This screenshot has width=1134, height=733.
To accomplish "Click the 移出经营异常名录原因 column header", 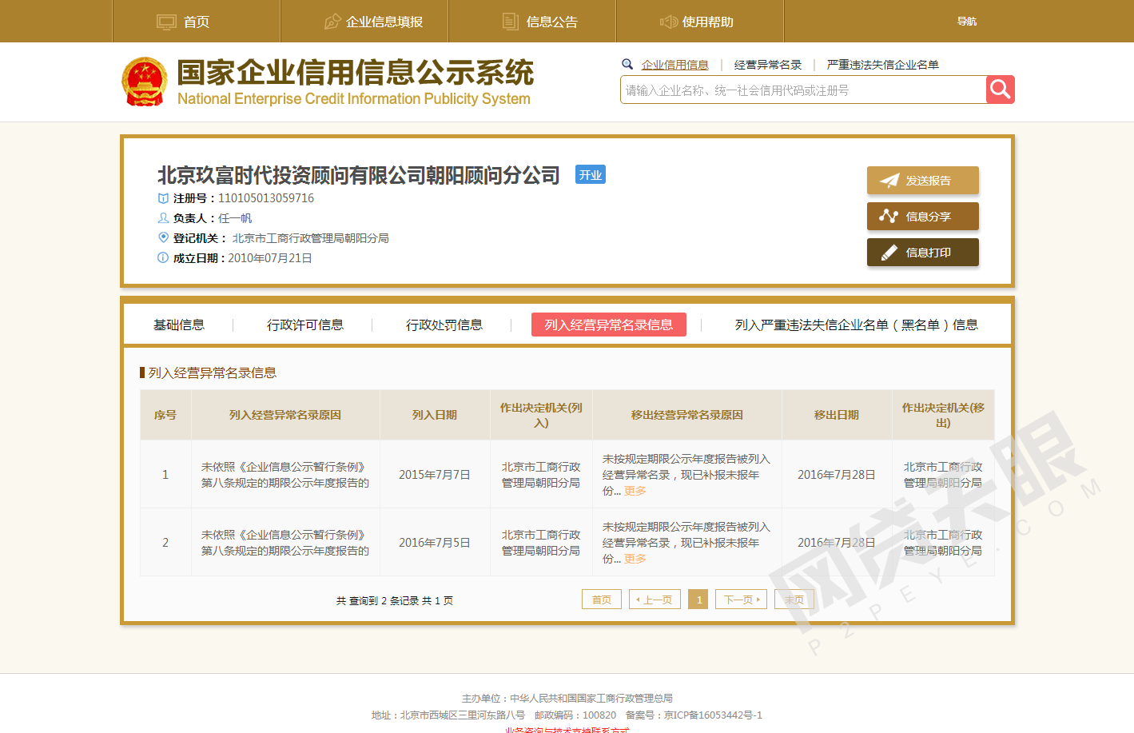I will click(687, 415).
